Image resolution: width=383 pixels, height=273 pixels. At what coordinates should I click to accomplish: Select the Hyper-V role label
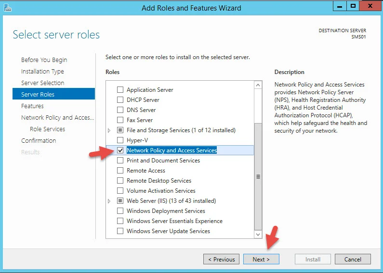pyautogui.click(x=137, y=140)
